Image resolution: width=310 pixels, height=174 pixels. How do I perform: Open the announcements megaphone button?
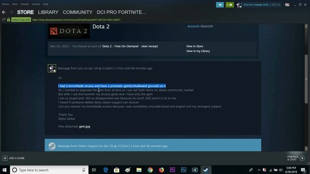220,5
